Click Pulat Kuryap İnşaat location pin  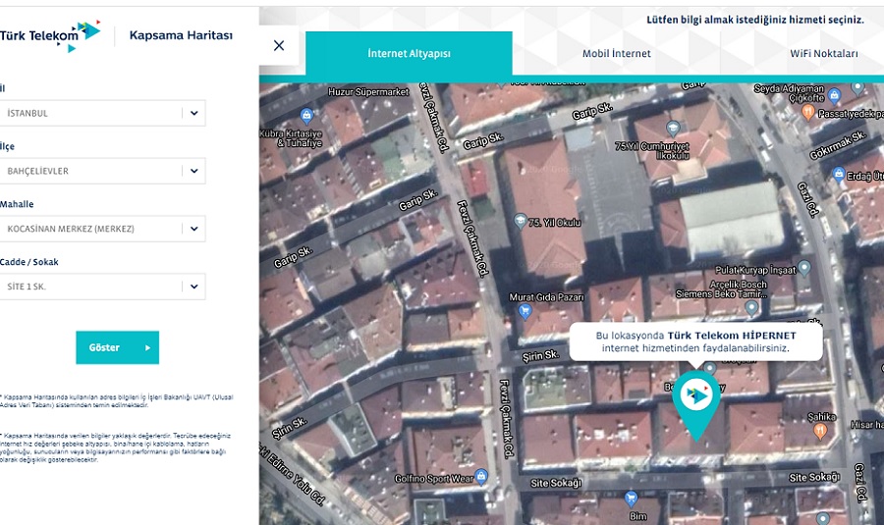click(804, 267)
